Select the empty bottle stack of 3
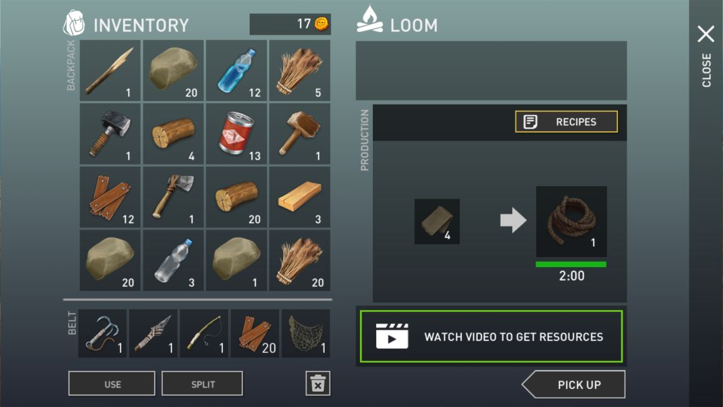Viewport: 723px width, 407px height. click(x=173, y=260)
